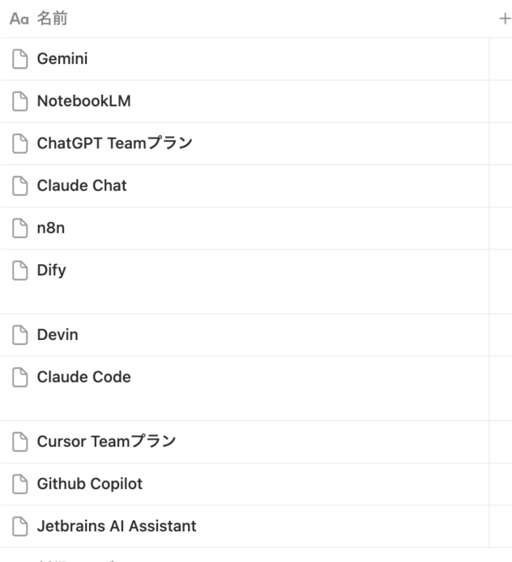Click the page icon next to Gemini
Viewport: 512px width, 562px height.
point(20,59)
